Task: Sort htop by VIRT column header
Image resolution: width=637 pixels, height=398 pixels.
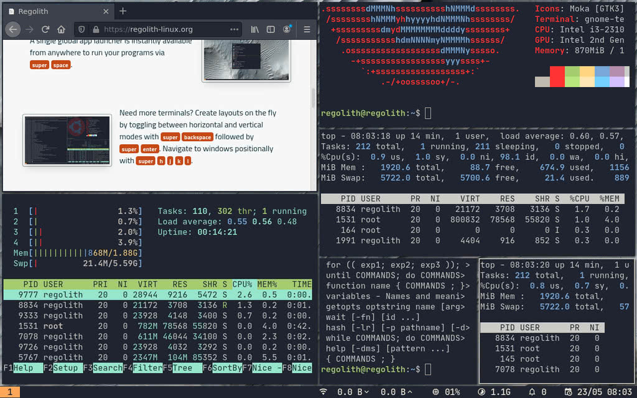Action: (147, 284)
